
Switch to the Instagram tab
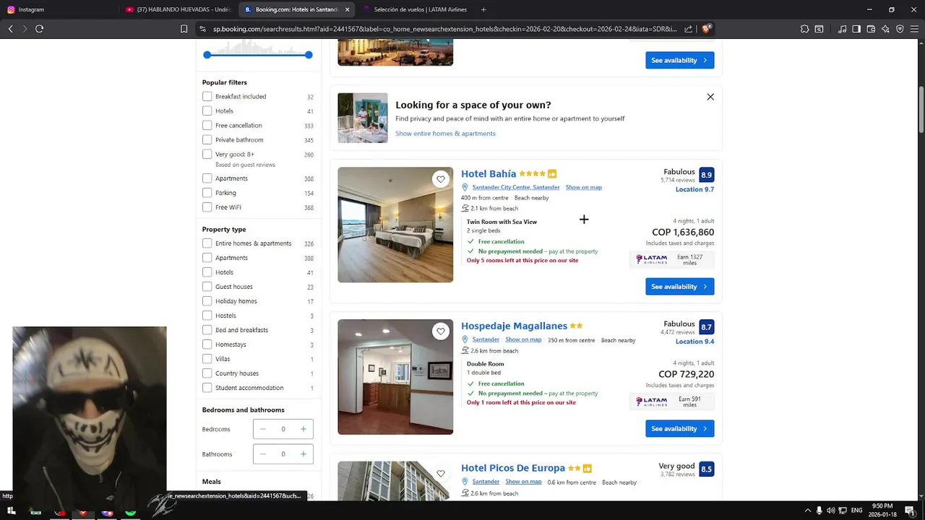[58, 9]
